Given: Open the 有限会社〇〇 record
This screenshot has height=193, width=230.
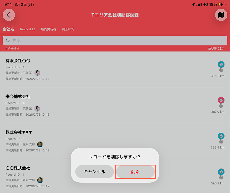Looking at the screenshot, I should pyautogui.click(x=115, y=69).
